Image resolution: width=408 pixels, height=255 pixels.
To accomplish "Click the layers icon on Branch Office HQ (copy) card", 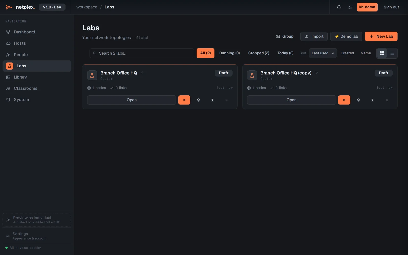I will (358, 100).
